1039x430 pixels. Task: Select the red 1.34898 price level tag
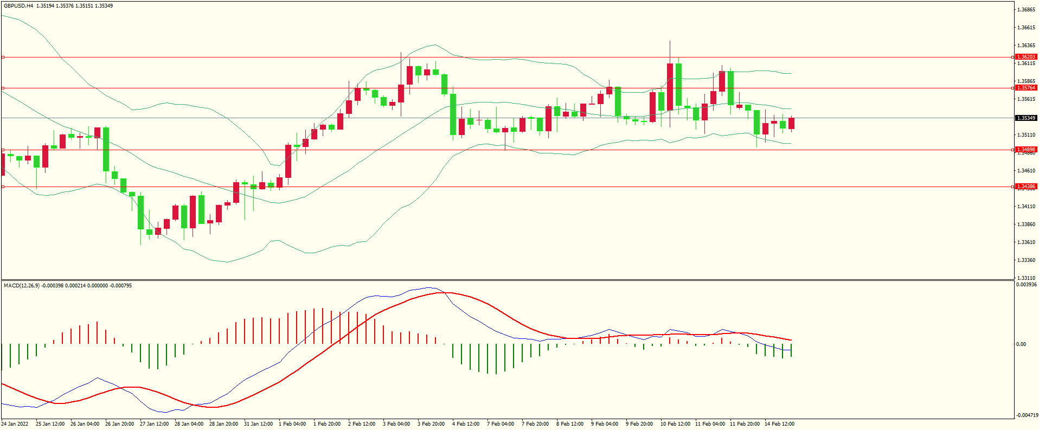pos(1025,150)
